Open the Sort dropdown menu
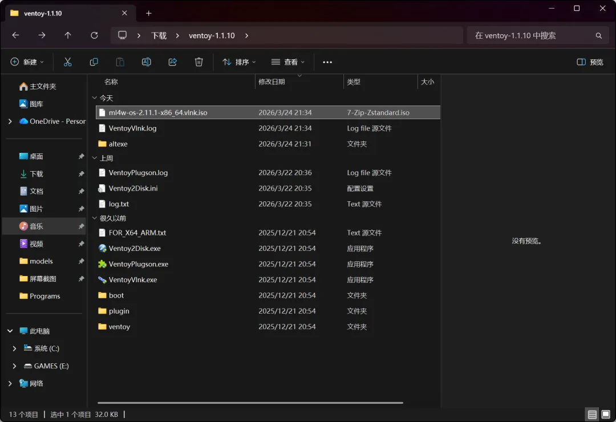Image resolution: width=616 pixels, height=422 pixels. 239,62
